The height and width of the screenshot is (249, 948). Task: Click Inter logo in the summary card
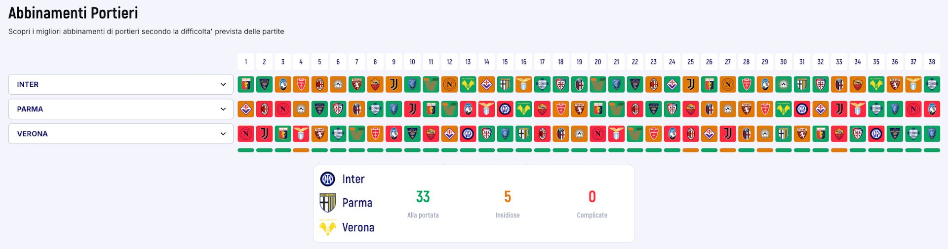[328, 179]
